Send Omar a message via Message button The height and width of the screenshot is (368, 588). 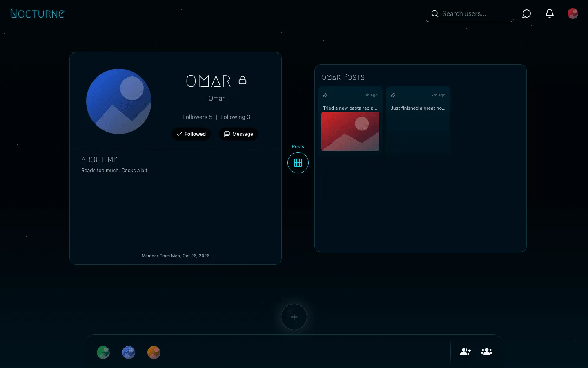238,134
